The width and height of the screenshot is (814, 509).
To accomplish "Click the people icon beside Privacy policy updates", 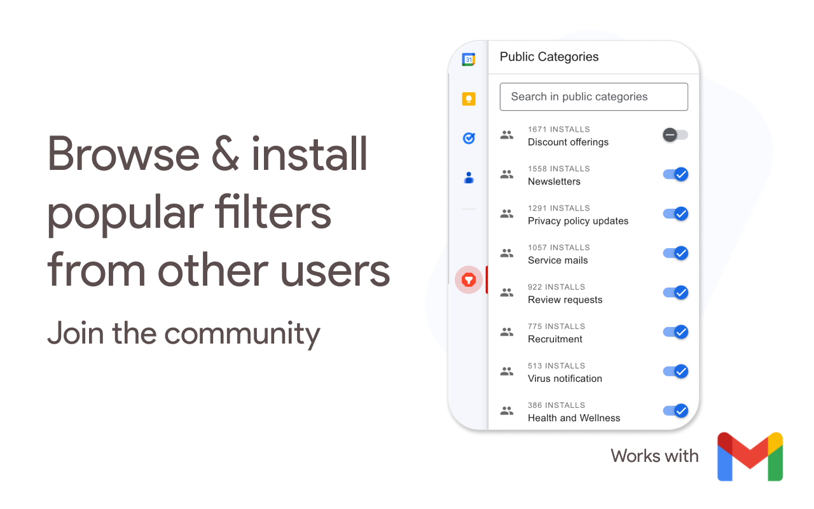I will 507,214.
